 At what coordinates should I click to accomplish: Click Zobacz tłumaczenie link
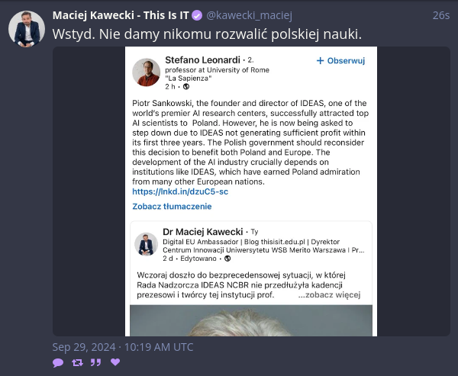[172, 207]
